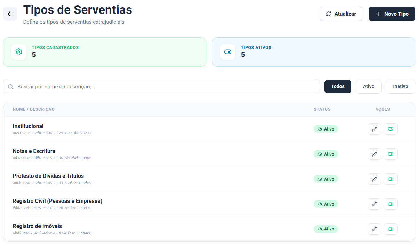417x244 pixels.
Task: Create a new type via Novo Tipo
Action: (x=392, y=14)
